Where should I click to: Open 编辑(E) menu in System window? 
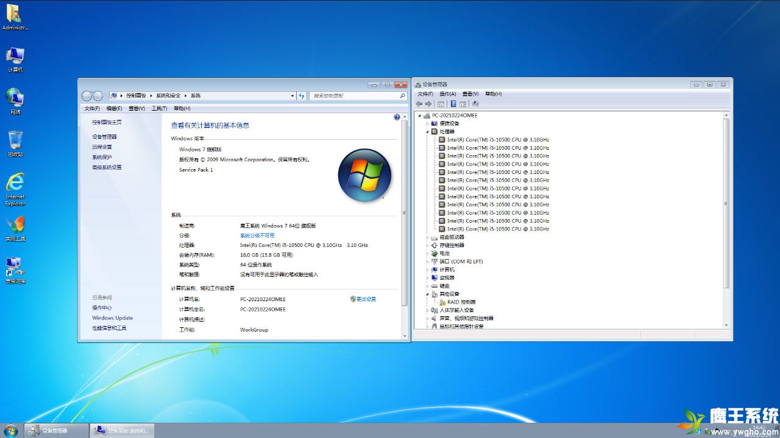[x=114, y=108]
